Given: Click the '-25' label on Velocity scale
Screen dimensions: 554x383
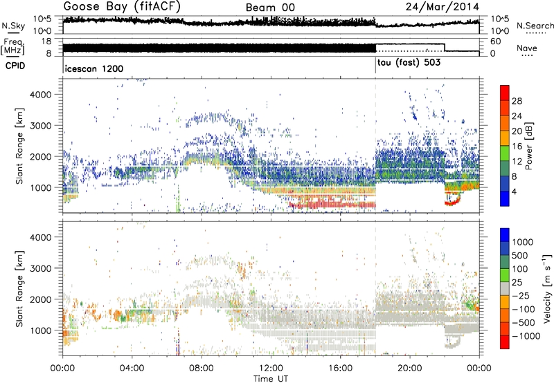Looking at the screenshot, I should tap(521, 296).
